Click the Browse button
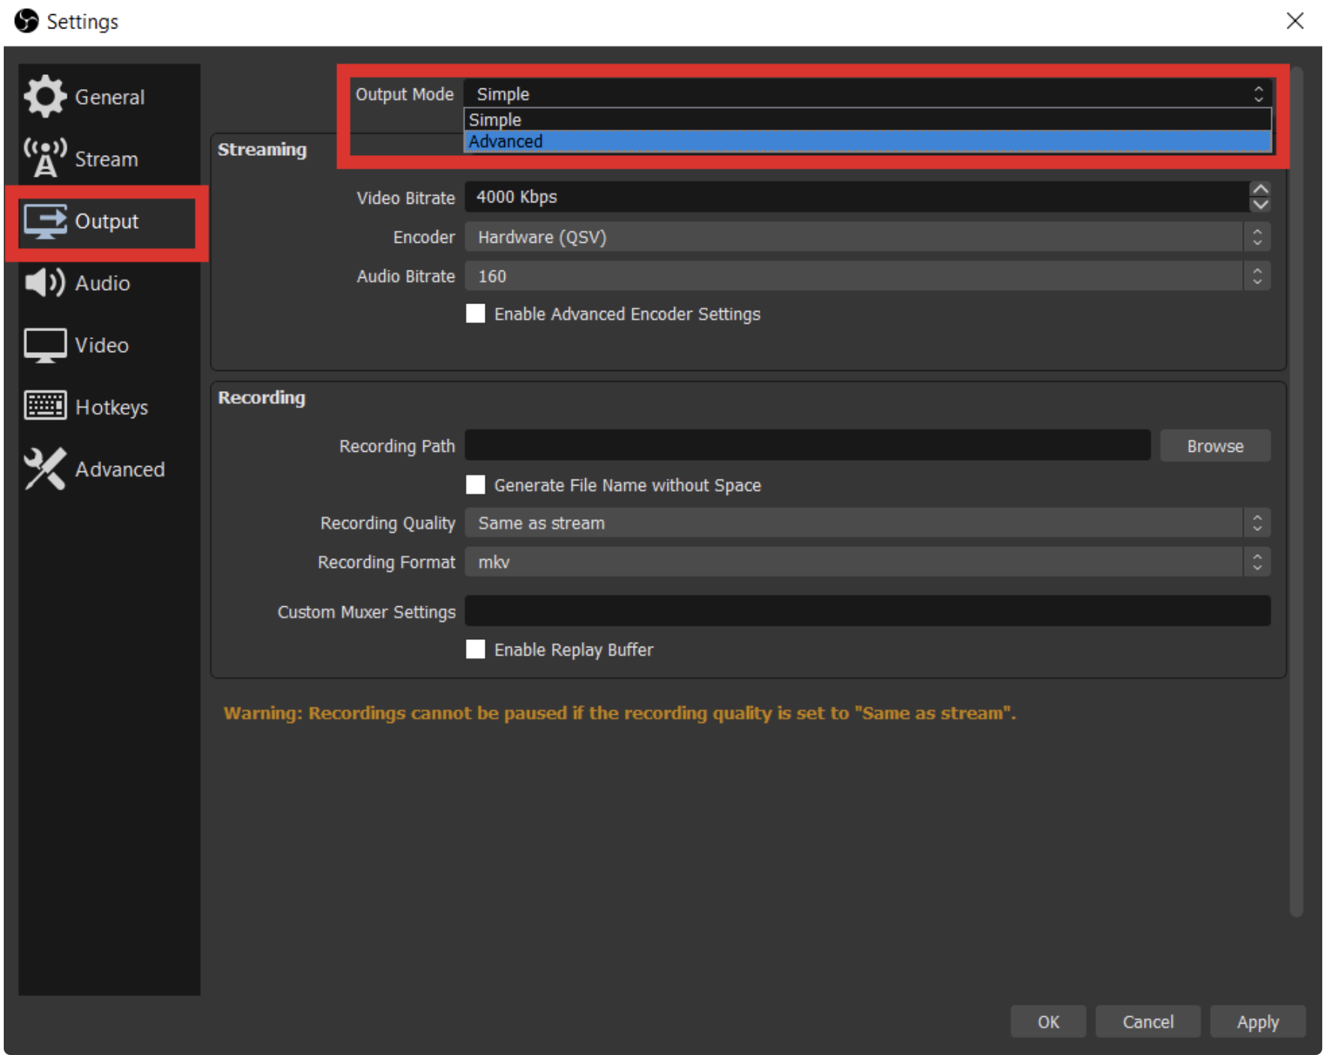This screenshot has width=1323, height=1055. (1215, 446)
